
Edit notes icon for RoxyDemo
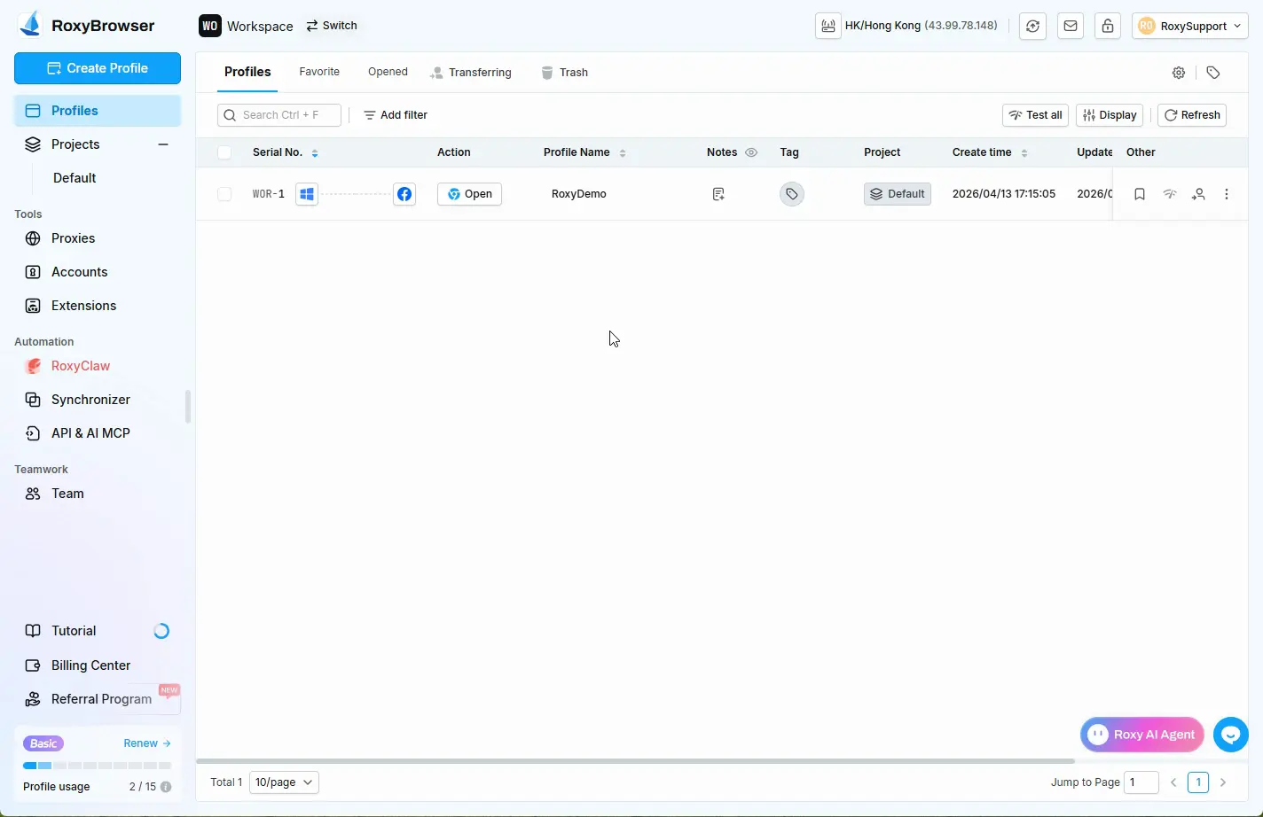718,194
